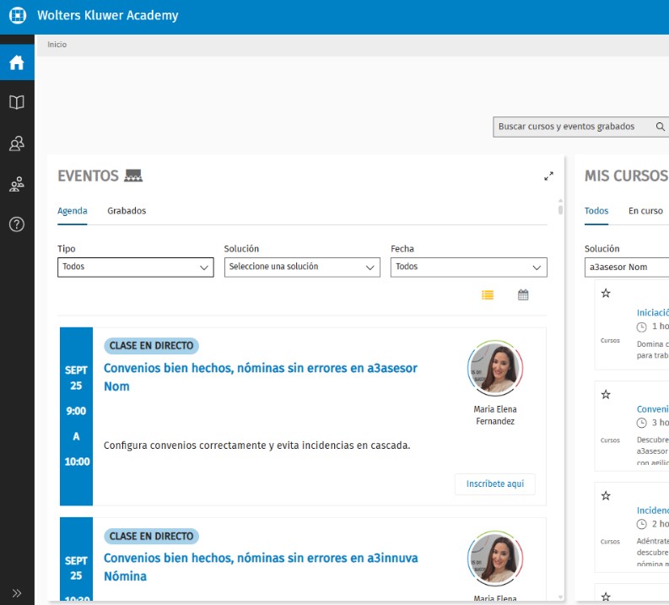
Task: Open the Seleccione una solución dropdown
Action: 302,267
